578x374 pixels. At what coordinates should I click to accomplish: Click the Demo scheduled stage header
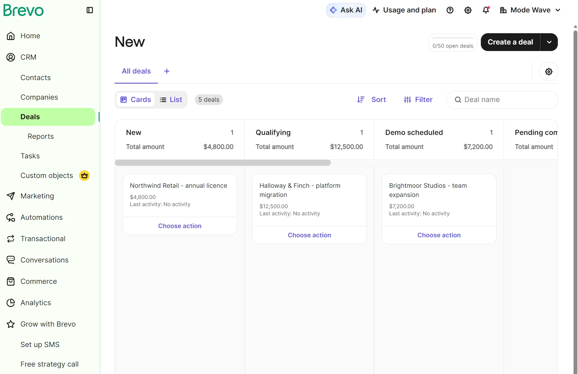tap(439, 140)
